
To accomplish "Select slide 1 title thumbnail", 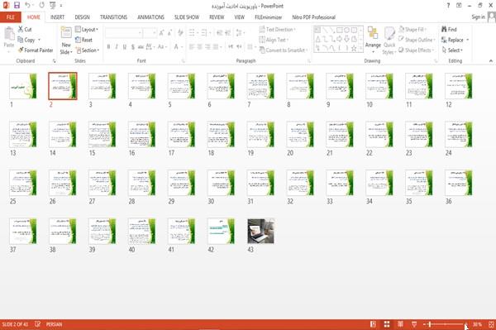I will pyautogui.click(x=23, y=86).
